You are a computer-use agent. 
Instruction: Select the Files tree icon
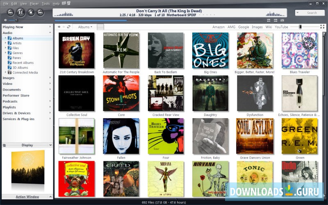pos(9,48)
